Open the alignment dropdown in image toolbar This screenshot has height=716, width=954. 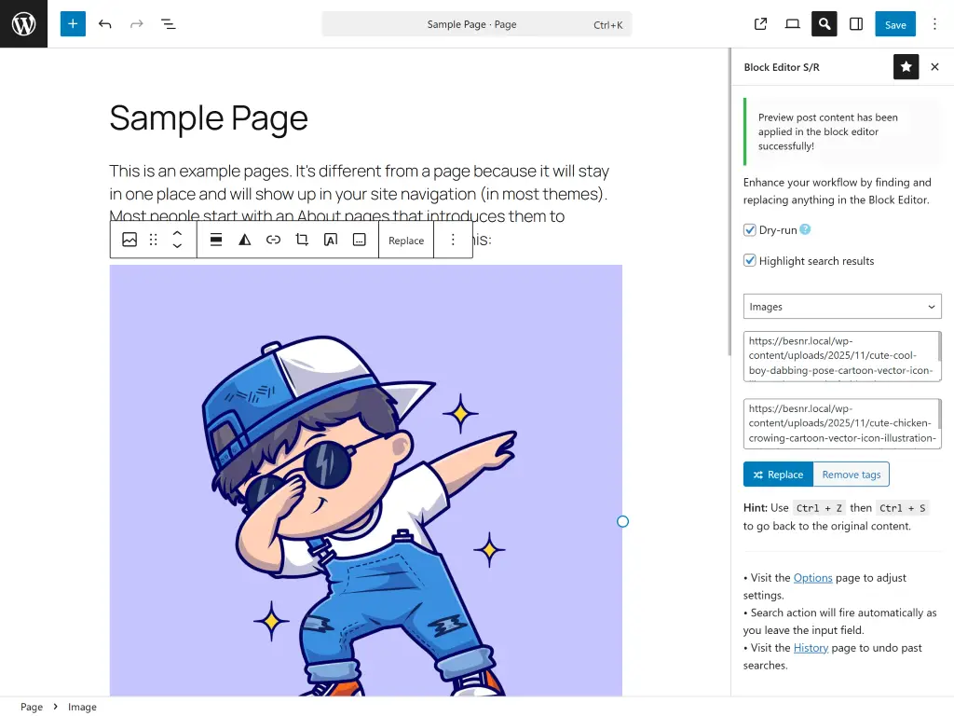coord(215,240)
